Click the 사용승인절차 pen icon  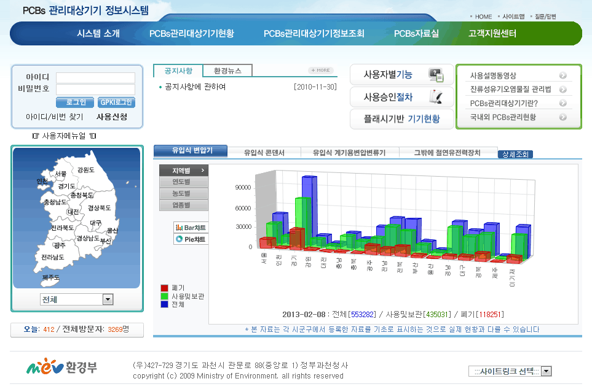pyautogui.click(x=435, y=97)
